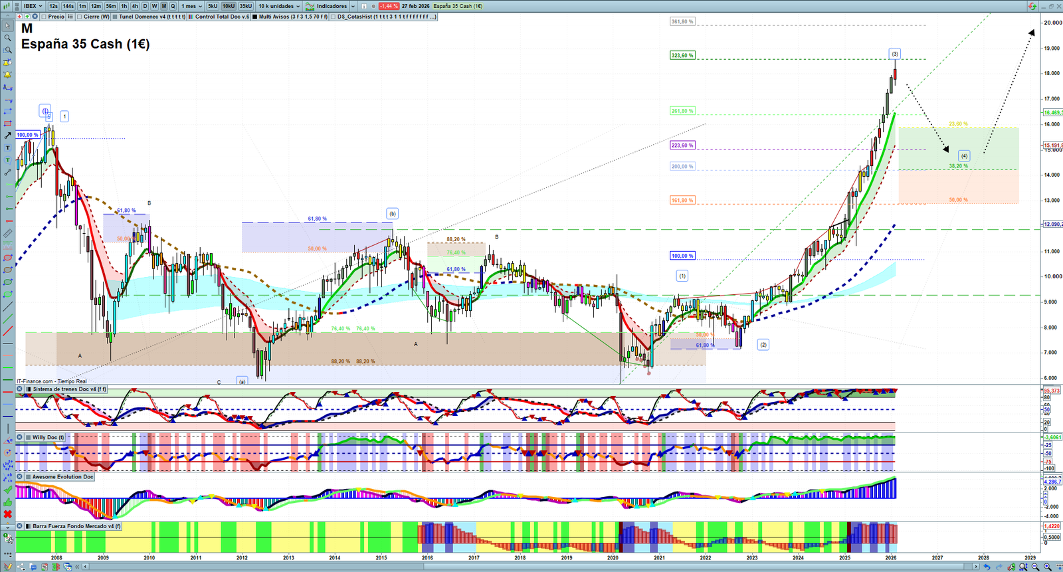Click the alert bell icon
Viewport: 1063px width, 572px height.
click(8, 75)
